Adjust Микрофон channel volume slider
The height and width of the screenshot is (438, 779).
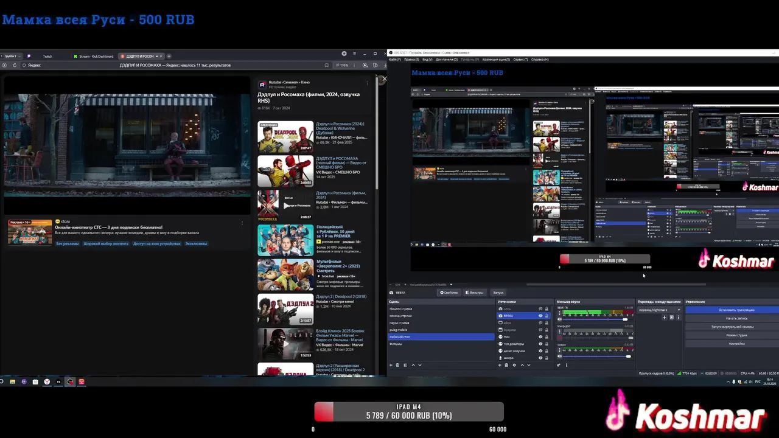point(598,338)
